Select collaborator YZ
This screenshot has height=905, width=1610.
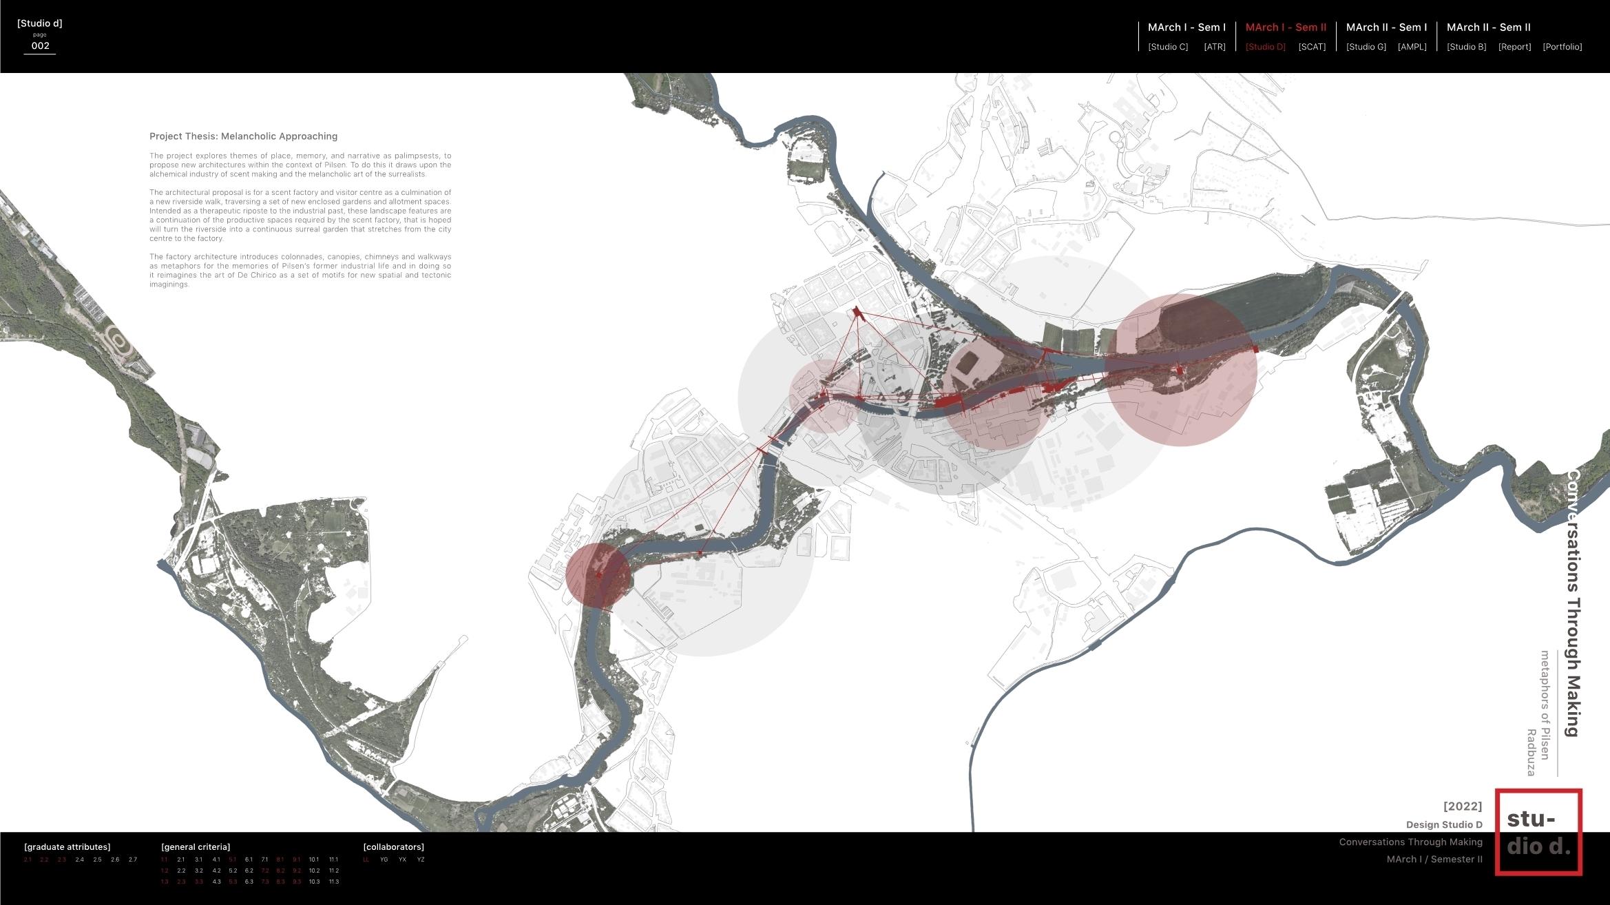click(x=421, y=860)
